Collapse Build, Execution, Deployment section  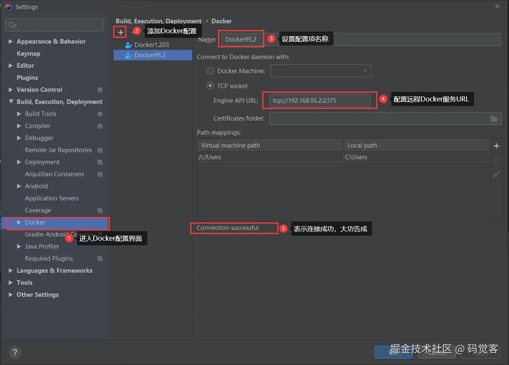11,102
